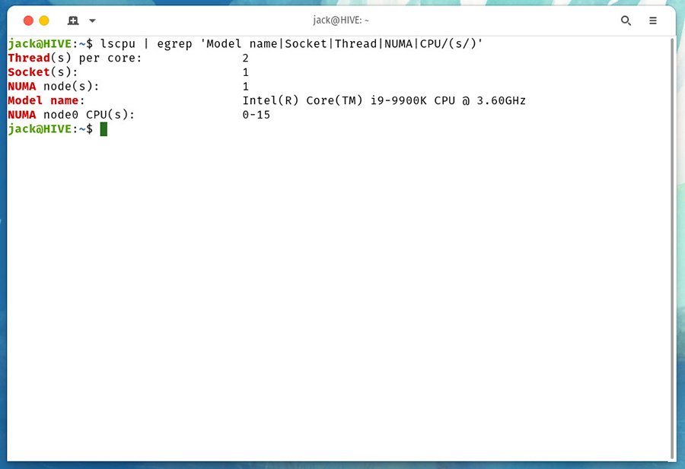Expand the new tab dropdown arrow
This screenshot has height=469, width=685.
(x=92, y=21)
